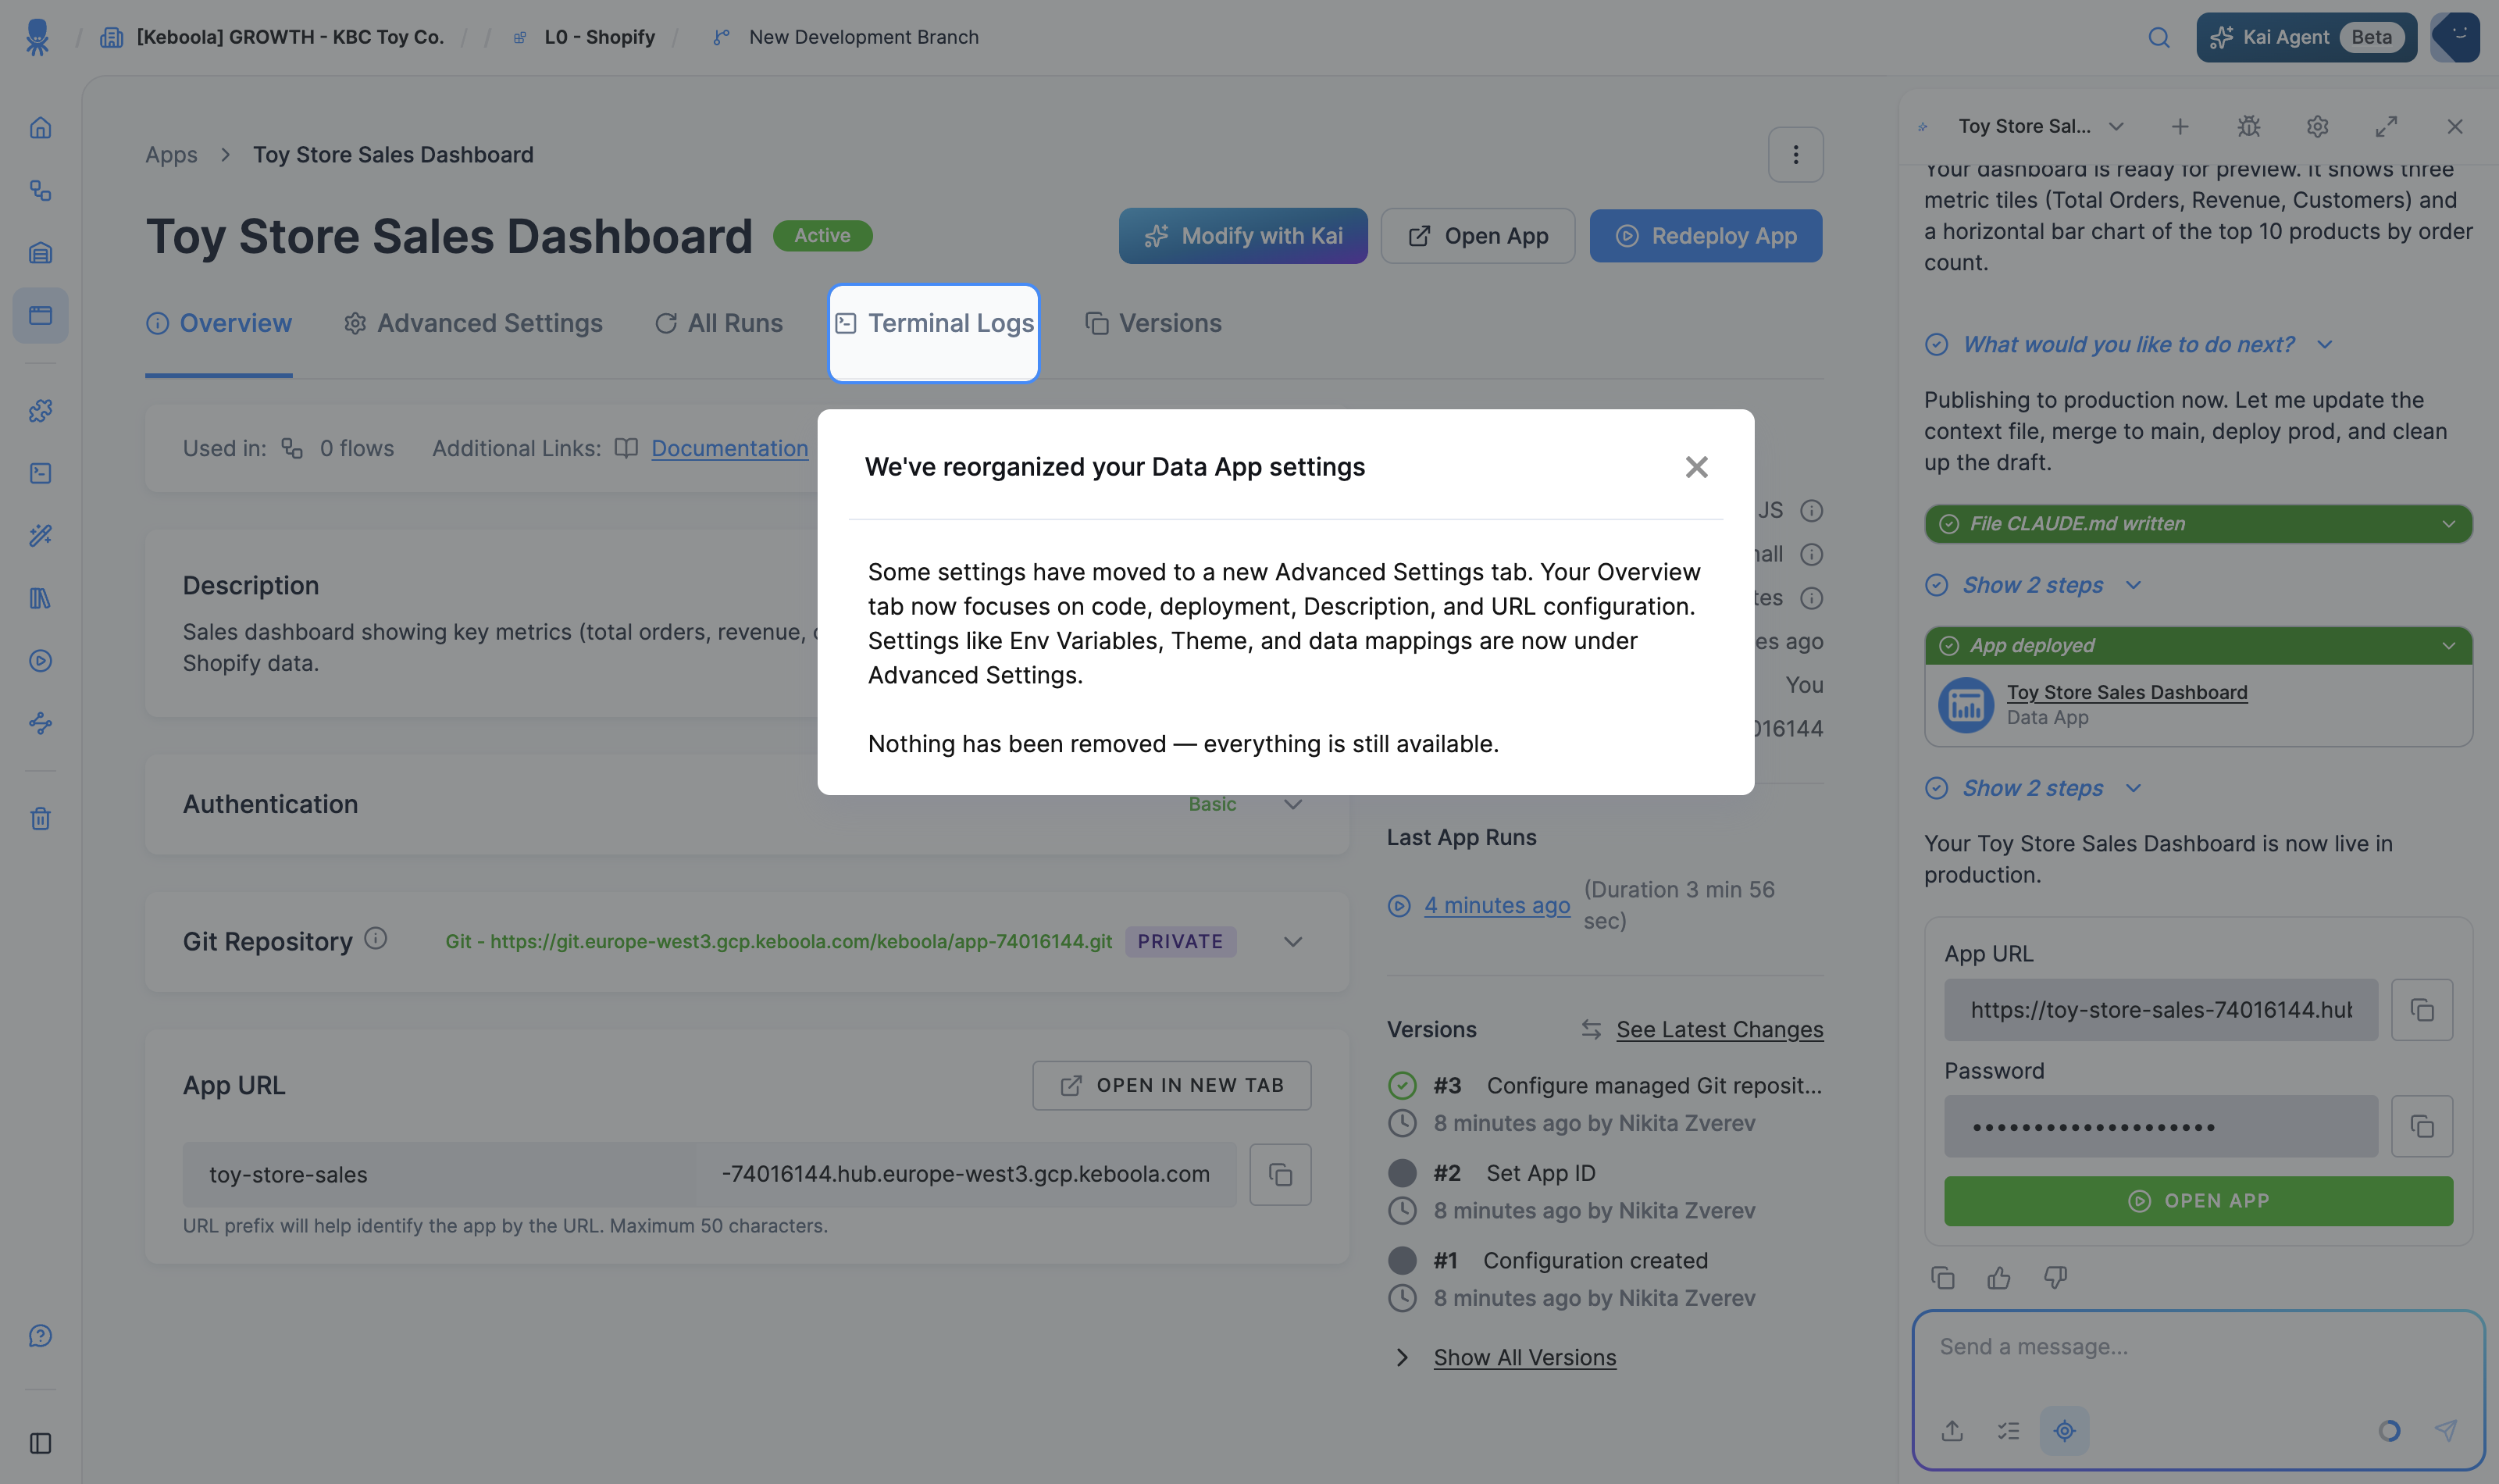This screenshot has height=1484, width=2499.
Task: Click green OPEN APP button in Kai panel
Action: 2198,1201
